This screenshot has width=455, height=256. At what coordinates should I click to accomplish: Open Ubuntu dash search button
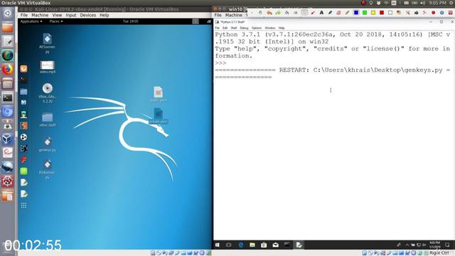click(x=8, y=14)
